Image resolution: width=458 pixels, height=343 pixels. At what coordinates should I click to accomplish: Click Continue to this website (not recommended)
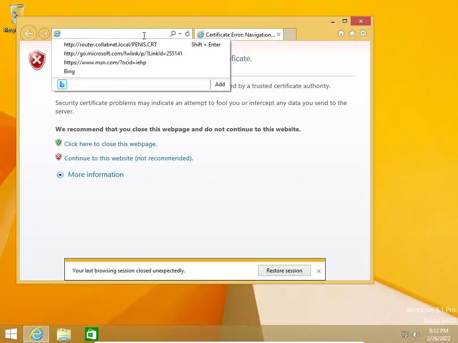pyautogui.click(x=128, y=158)
